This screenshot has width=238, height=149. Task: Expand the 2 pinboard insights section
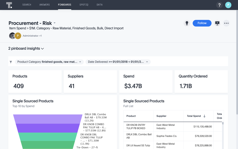click(x=26, y=49)
